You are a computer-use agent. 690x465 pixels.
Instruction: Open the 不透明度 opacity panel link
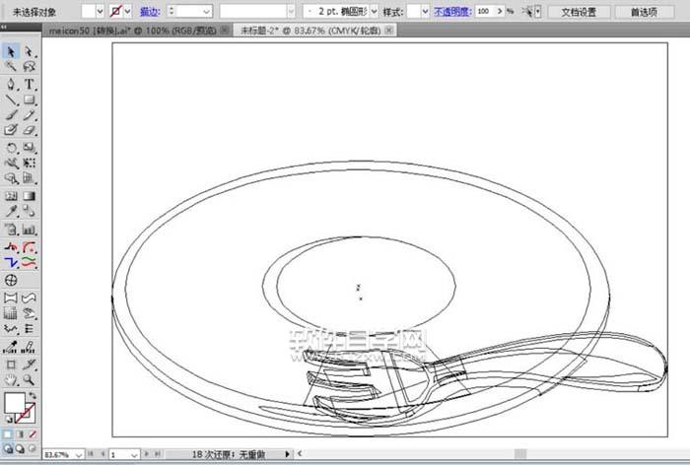pos(452,12)
